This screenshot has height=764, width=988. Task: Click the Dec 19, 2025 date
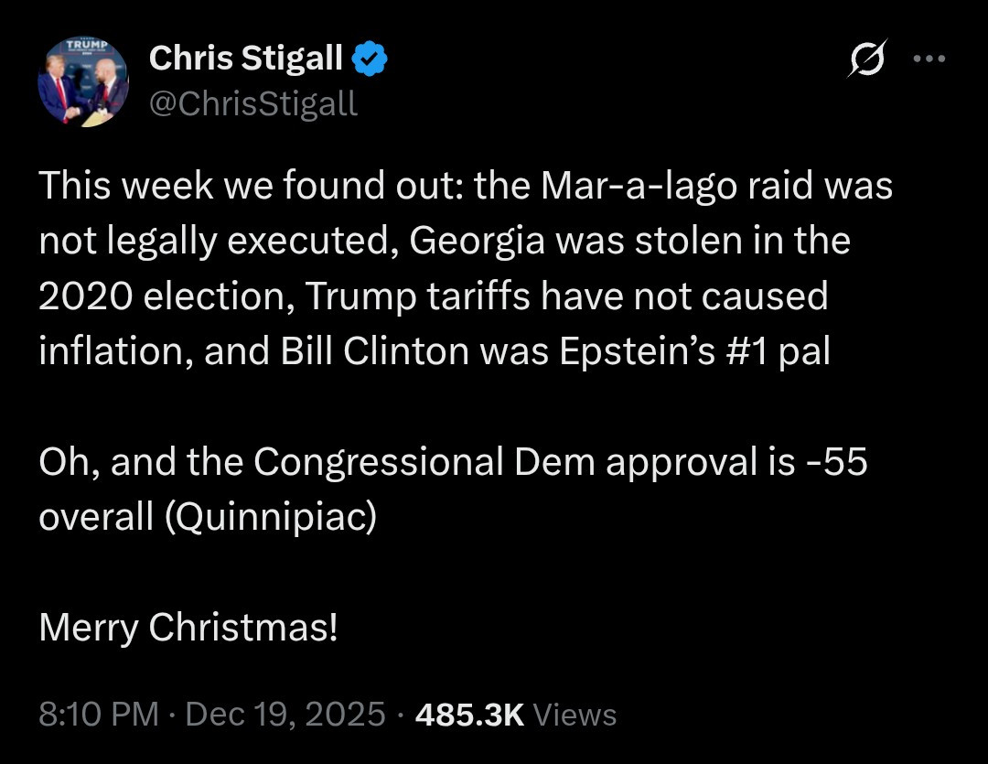coord(285,714)
